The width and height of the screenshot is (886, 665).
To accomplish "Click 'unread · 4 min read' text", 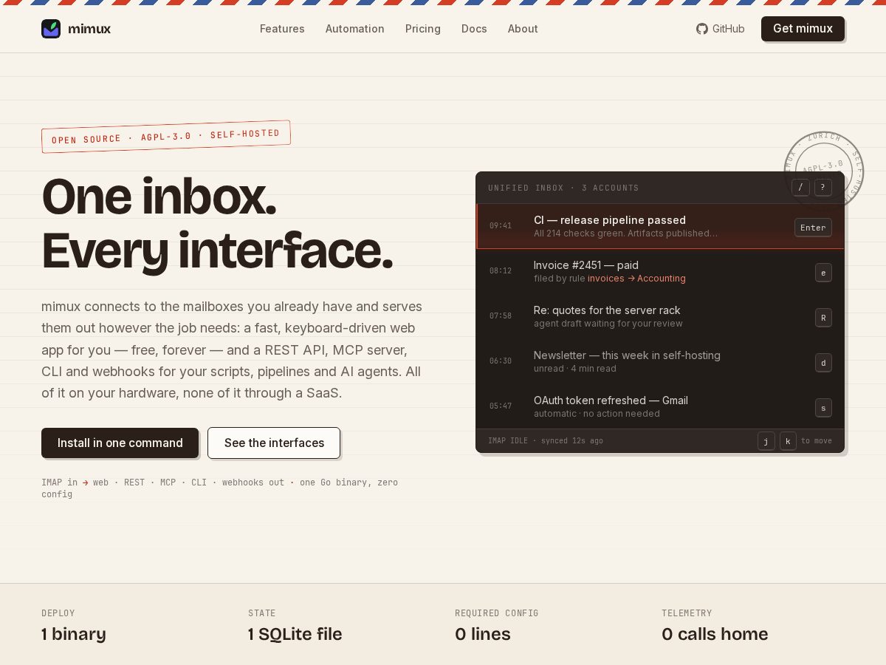I will coord(575,369).
